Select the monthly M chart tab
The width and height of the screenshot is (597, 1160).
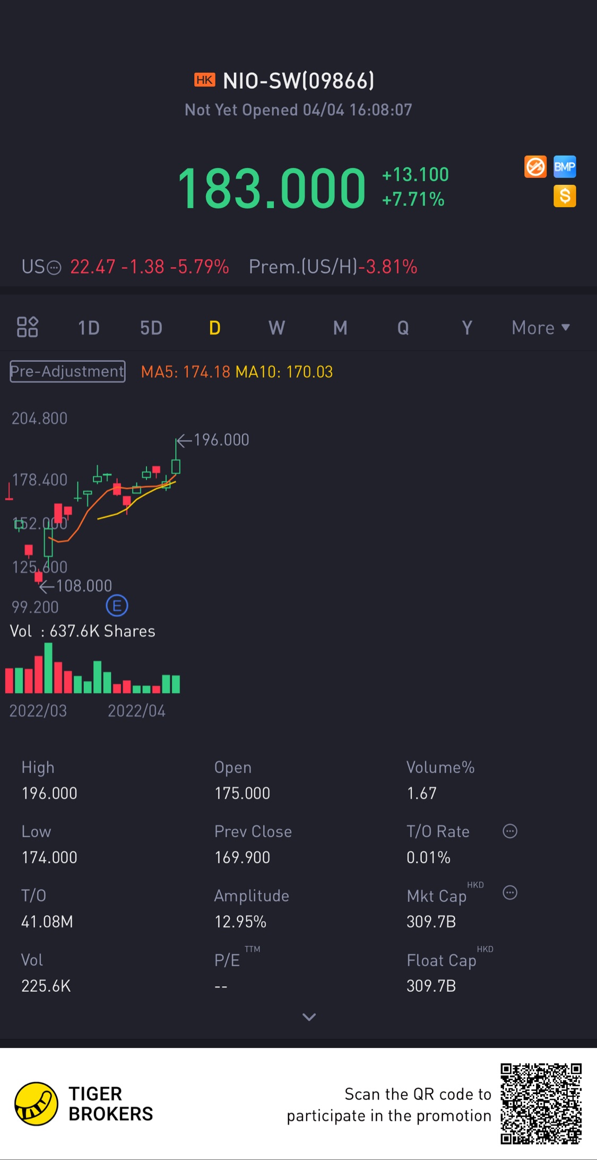point(340,328)
